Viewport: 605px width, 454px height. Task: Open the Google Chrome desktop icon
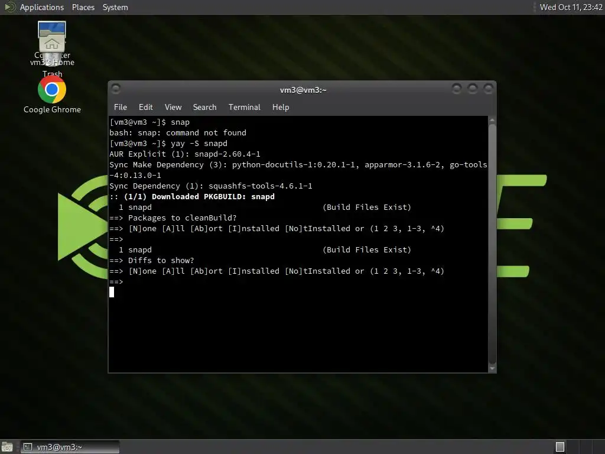pyautogui.click(x=52, y=90)
